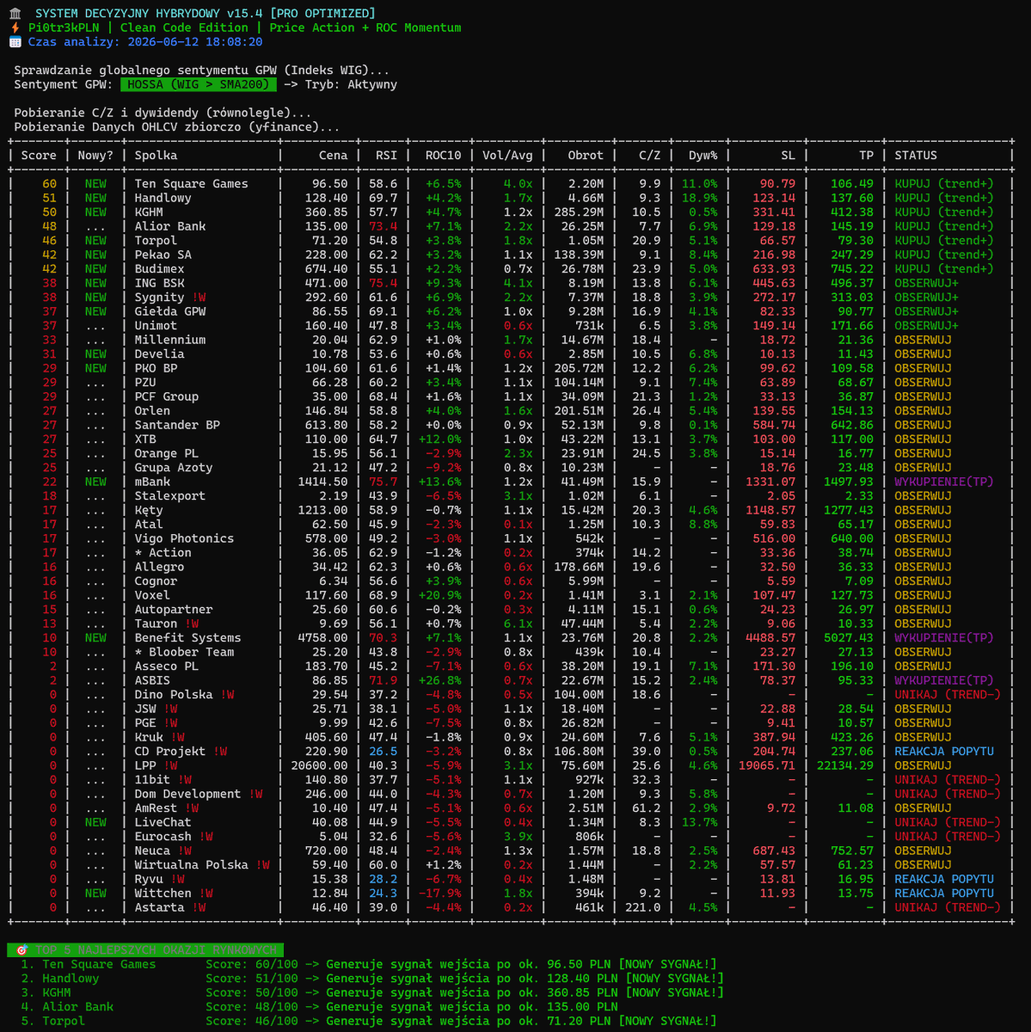
Task: Click LiveChat dividend value 13.7%
Action: click(x=700, y=822)
